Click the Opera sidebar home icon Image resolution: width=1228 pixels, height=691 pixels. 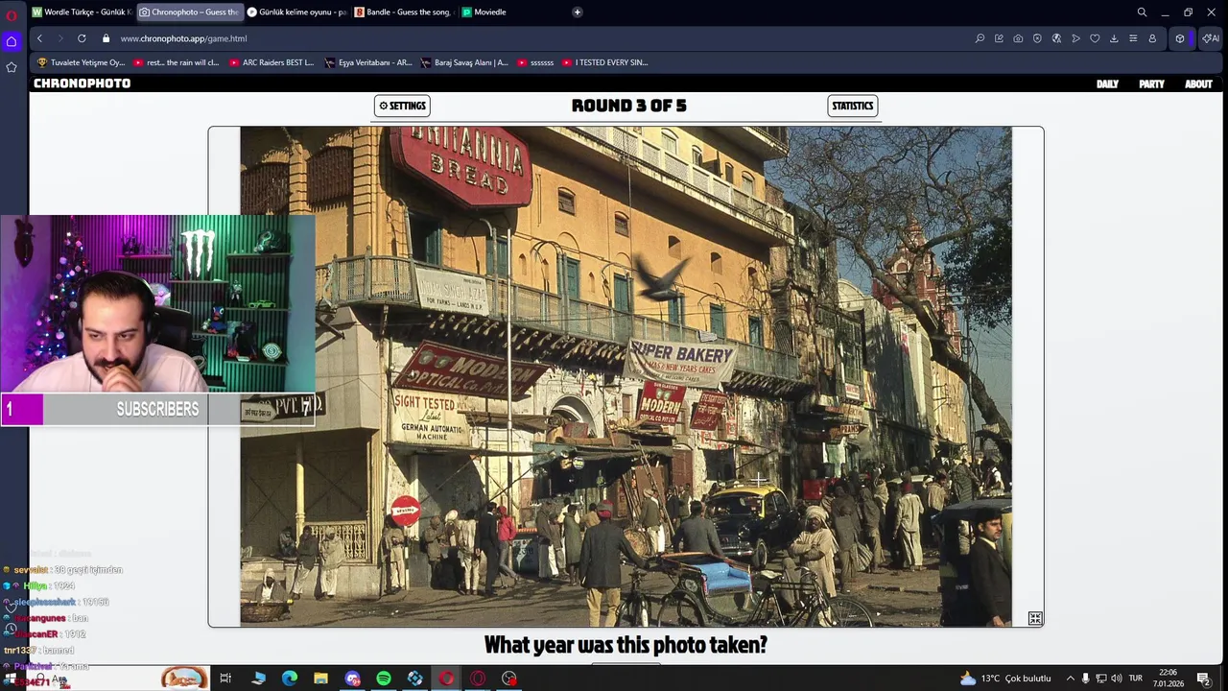click(12, 41)
